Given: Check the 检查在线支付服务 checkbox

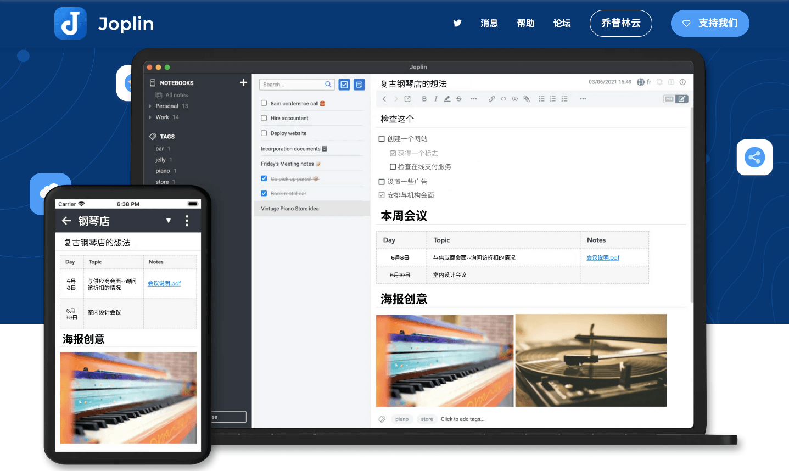Looking at the screenshot, I should [x=393, y=167].
